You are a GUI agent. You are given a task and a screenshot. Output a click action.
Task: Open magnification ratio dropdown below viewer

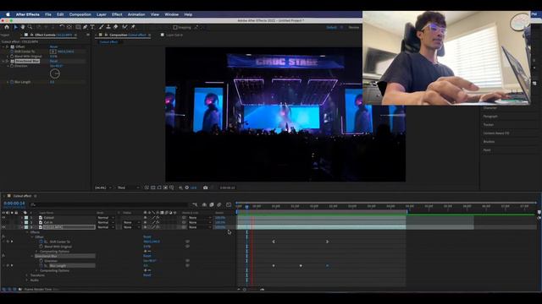(x=103, y=187)
